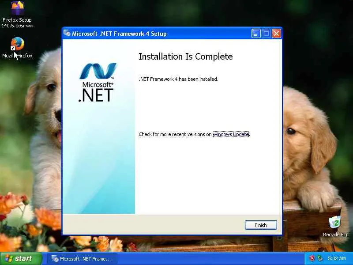Click the Microsoft .NET Frame... taskbar button
Image resolution: width=353 pixels, height=265 pixels.
coord(82,259)
